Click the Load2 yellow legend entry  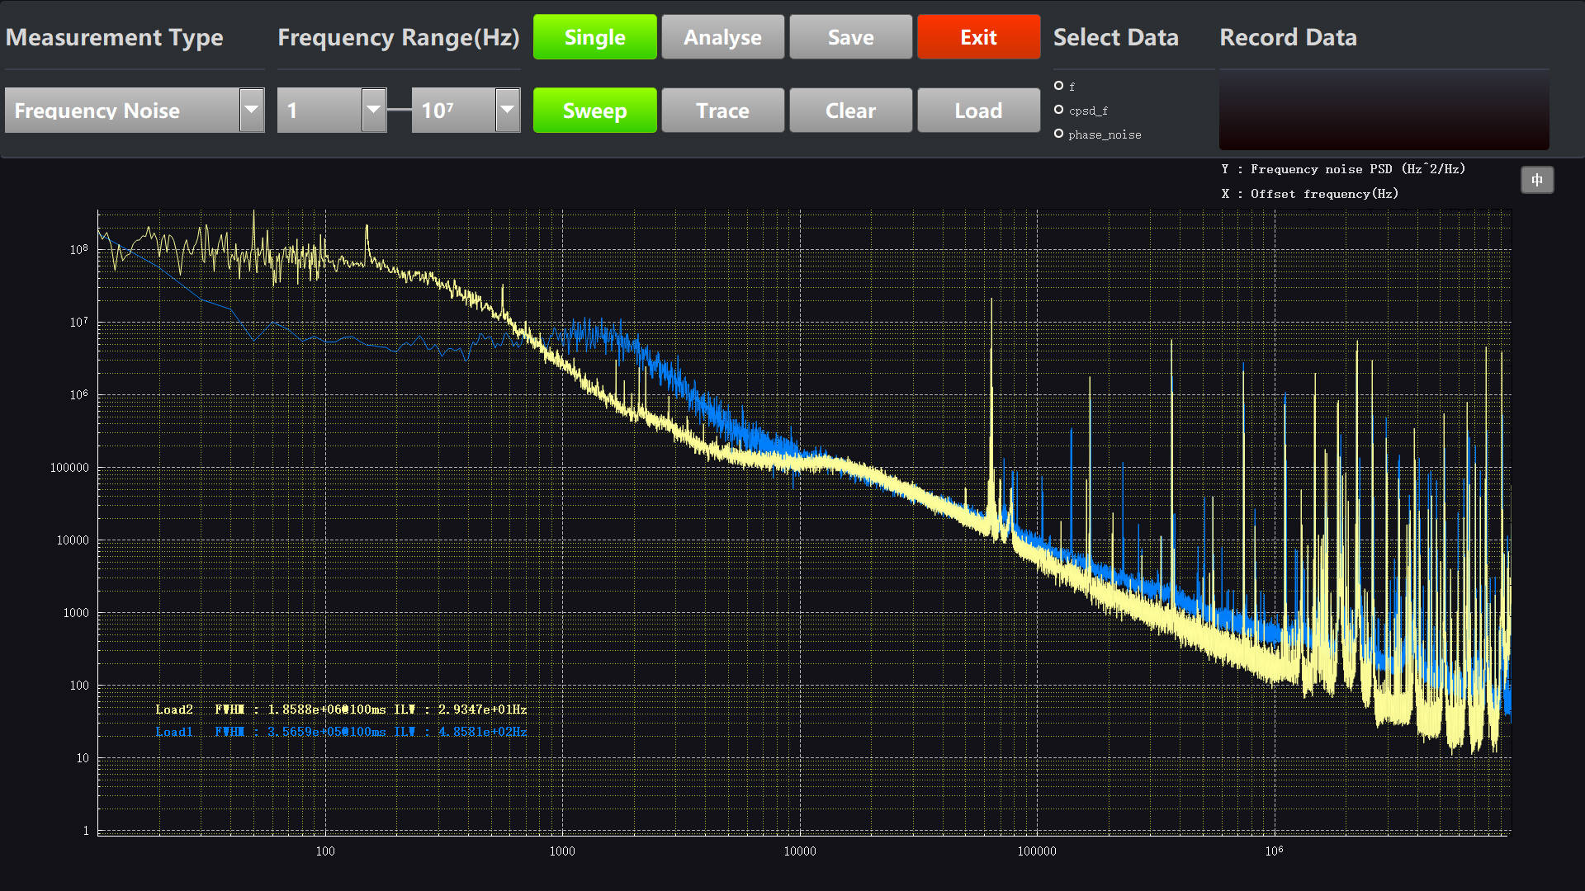coord(174,709)
